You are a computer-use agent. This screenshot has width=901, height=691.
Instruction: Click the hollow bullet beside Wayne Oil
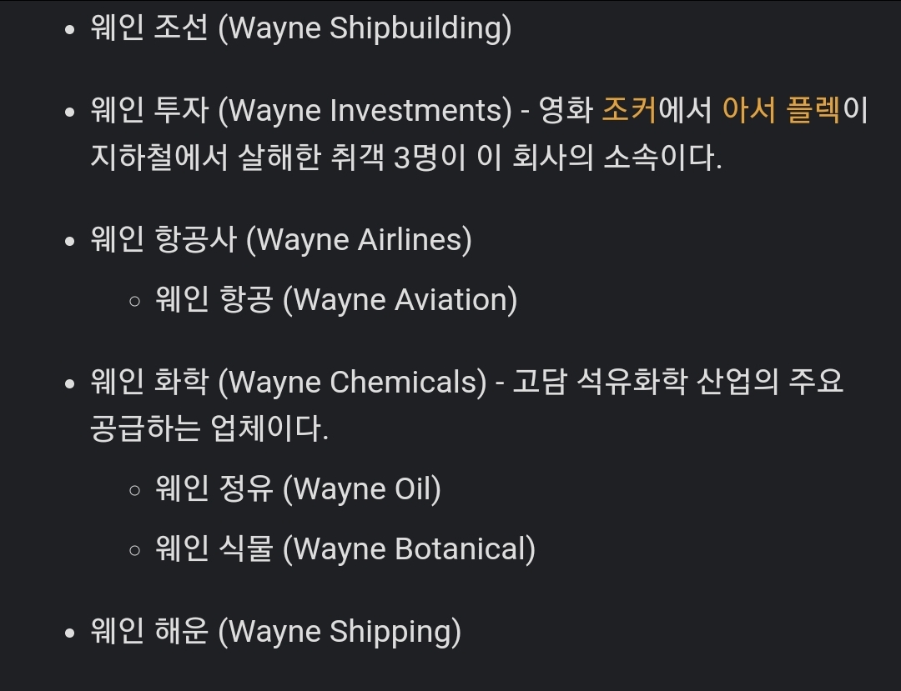[x=135, y=489]
